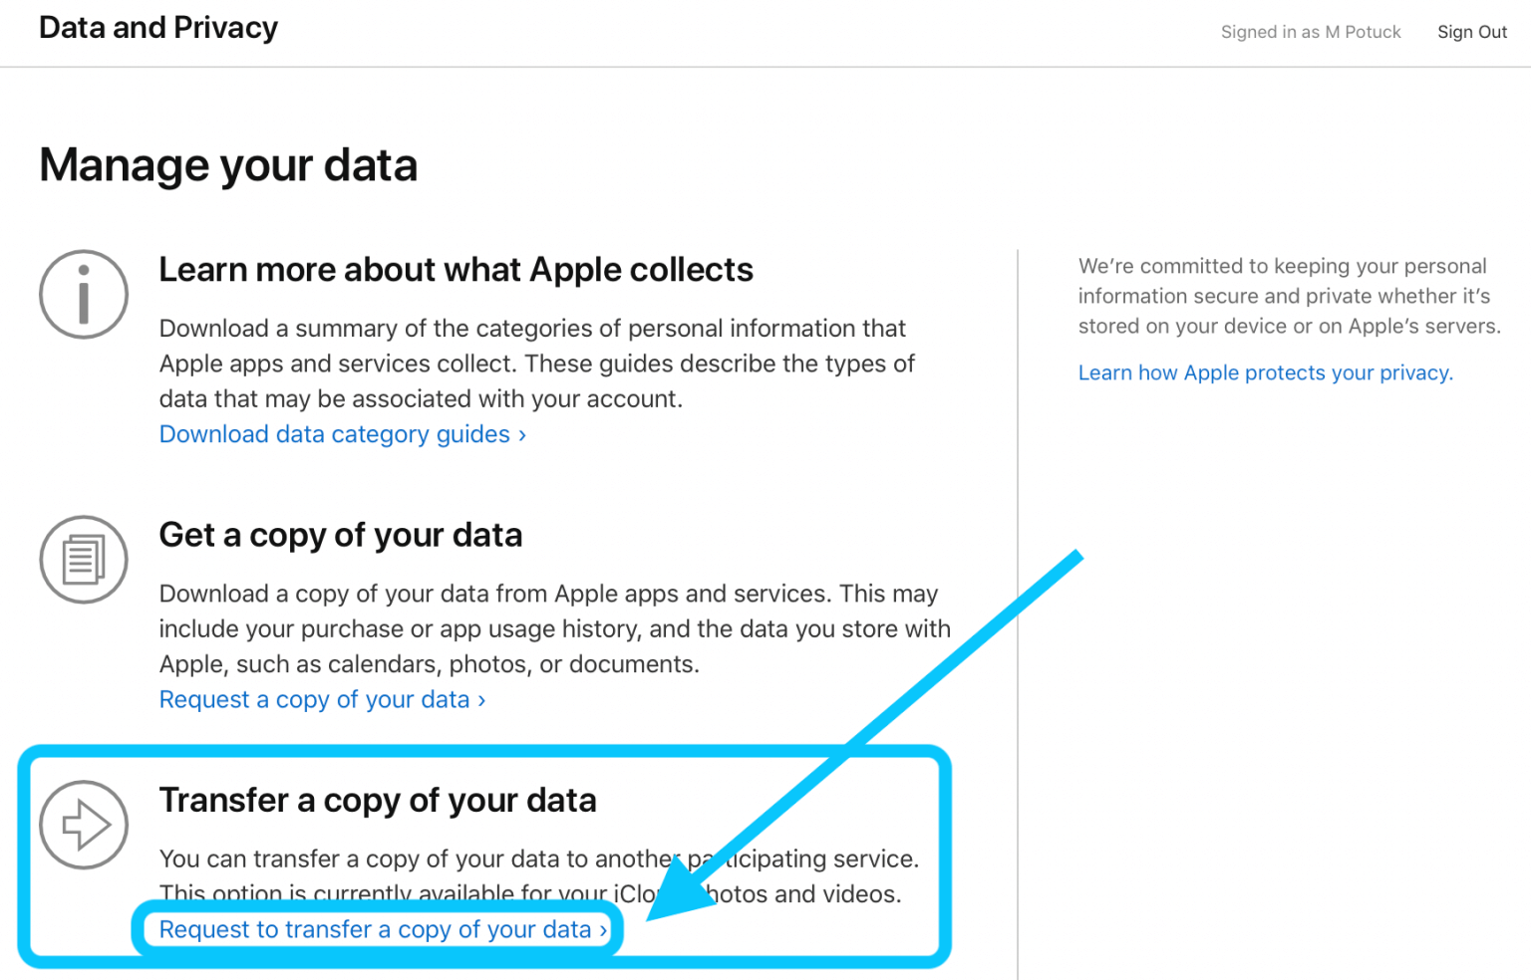Click 'Transfer a copy of your data' heading
This screenshot has height=980, width=1531.
(378, 800)
